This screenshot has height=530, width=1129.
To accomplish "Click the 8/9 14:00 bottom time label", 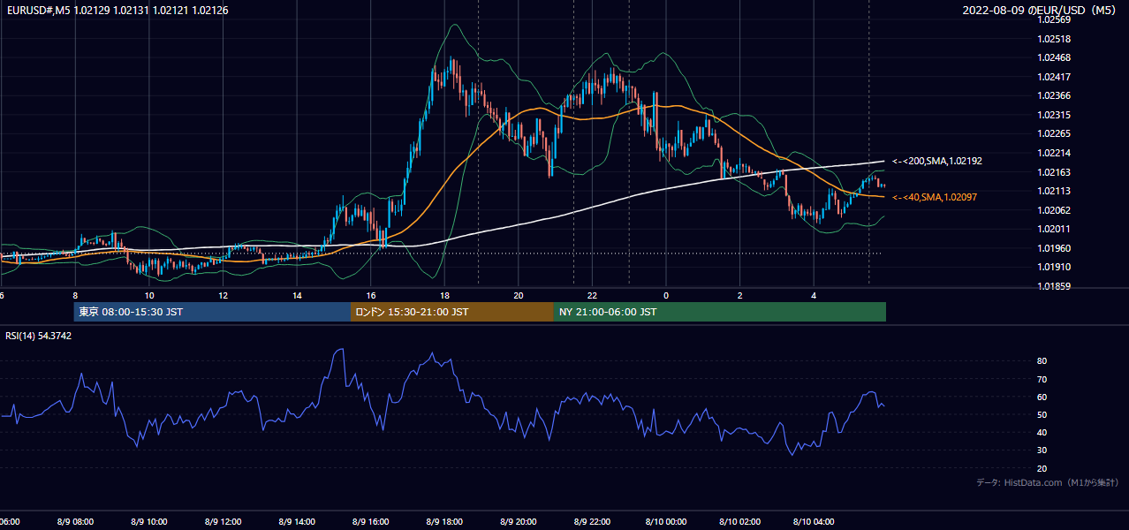I will tap(297, 522).
